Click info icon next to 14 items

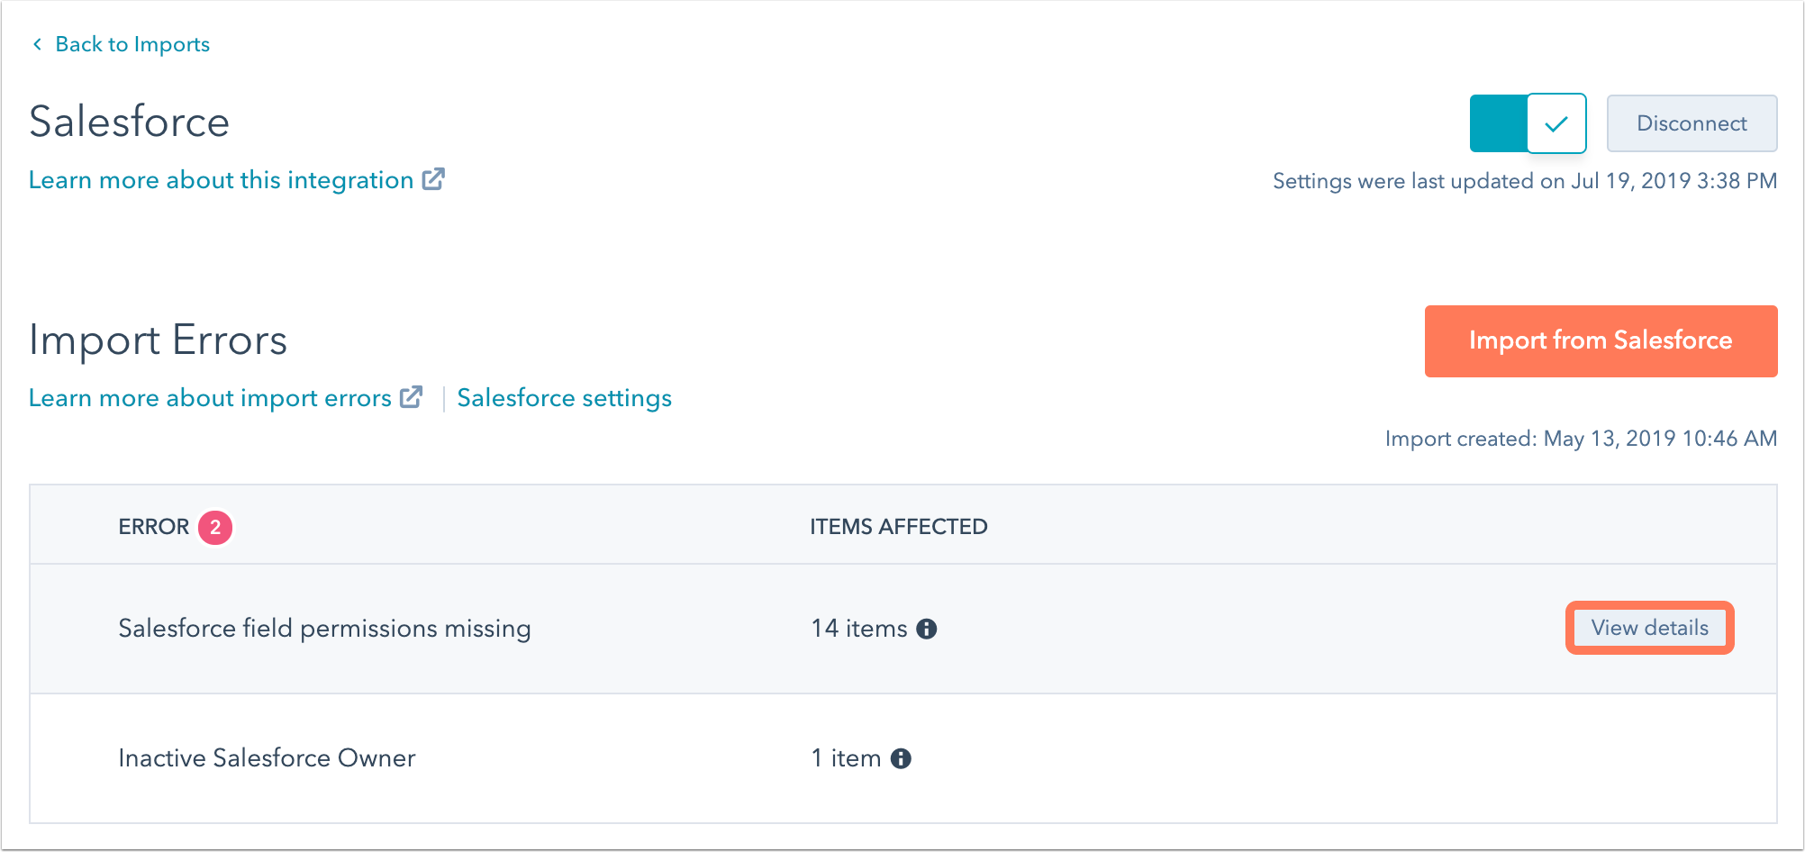[927, 629]
